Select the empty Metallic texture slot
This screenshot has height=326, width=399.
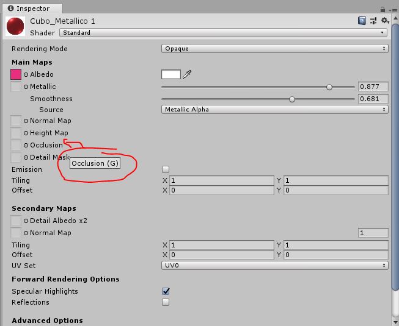[16, 87]
